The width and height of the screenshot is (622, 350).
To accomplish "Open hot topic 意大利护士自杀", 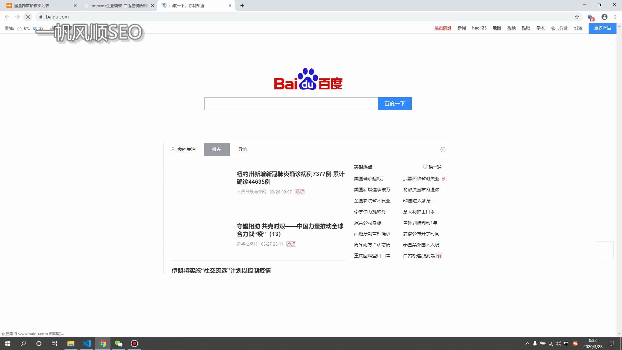I will click(x=419, y=212).
